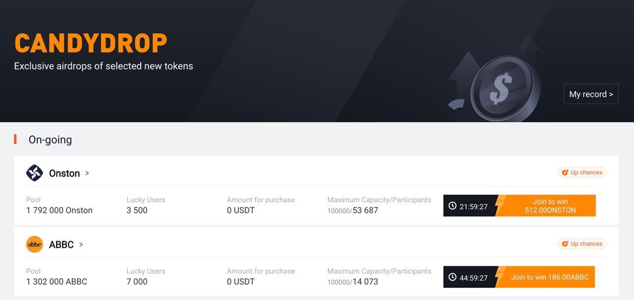
Task: Join to win 512.00 ONSTON
Action: tap(550, 206)
